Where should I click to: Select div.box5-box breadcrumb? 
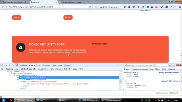point(43,69)
